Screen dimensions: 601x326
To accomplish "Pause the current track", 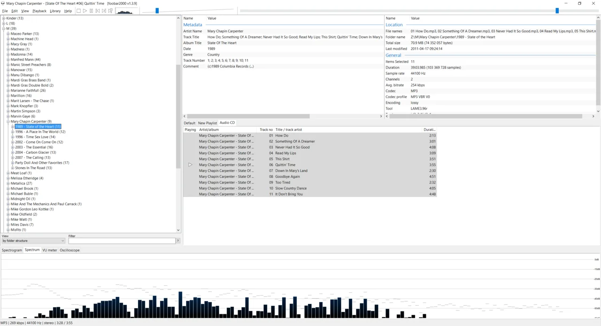I will pyautogui.click(x=91, y=11).
